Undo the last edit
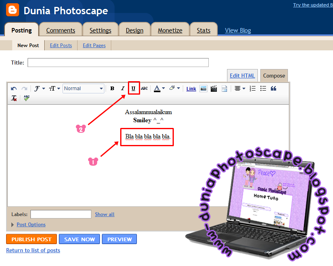 (x=14, y=89)
